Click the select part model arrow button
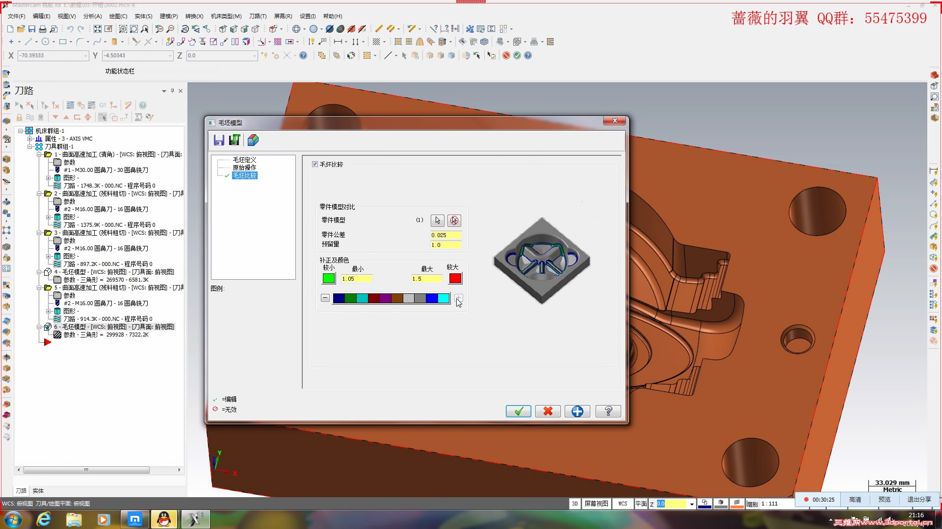Image resolution: width=942 pixels, height=529 pixels. tap(437, 220)
